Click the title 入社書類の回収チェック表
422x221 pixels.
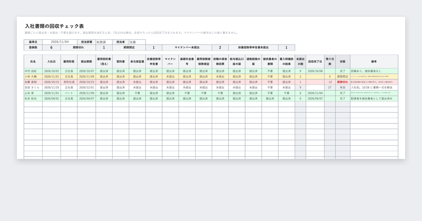coord(54,26)
